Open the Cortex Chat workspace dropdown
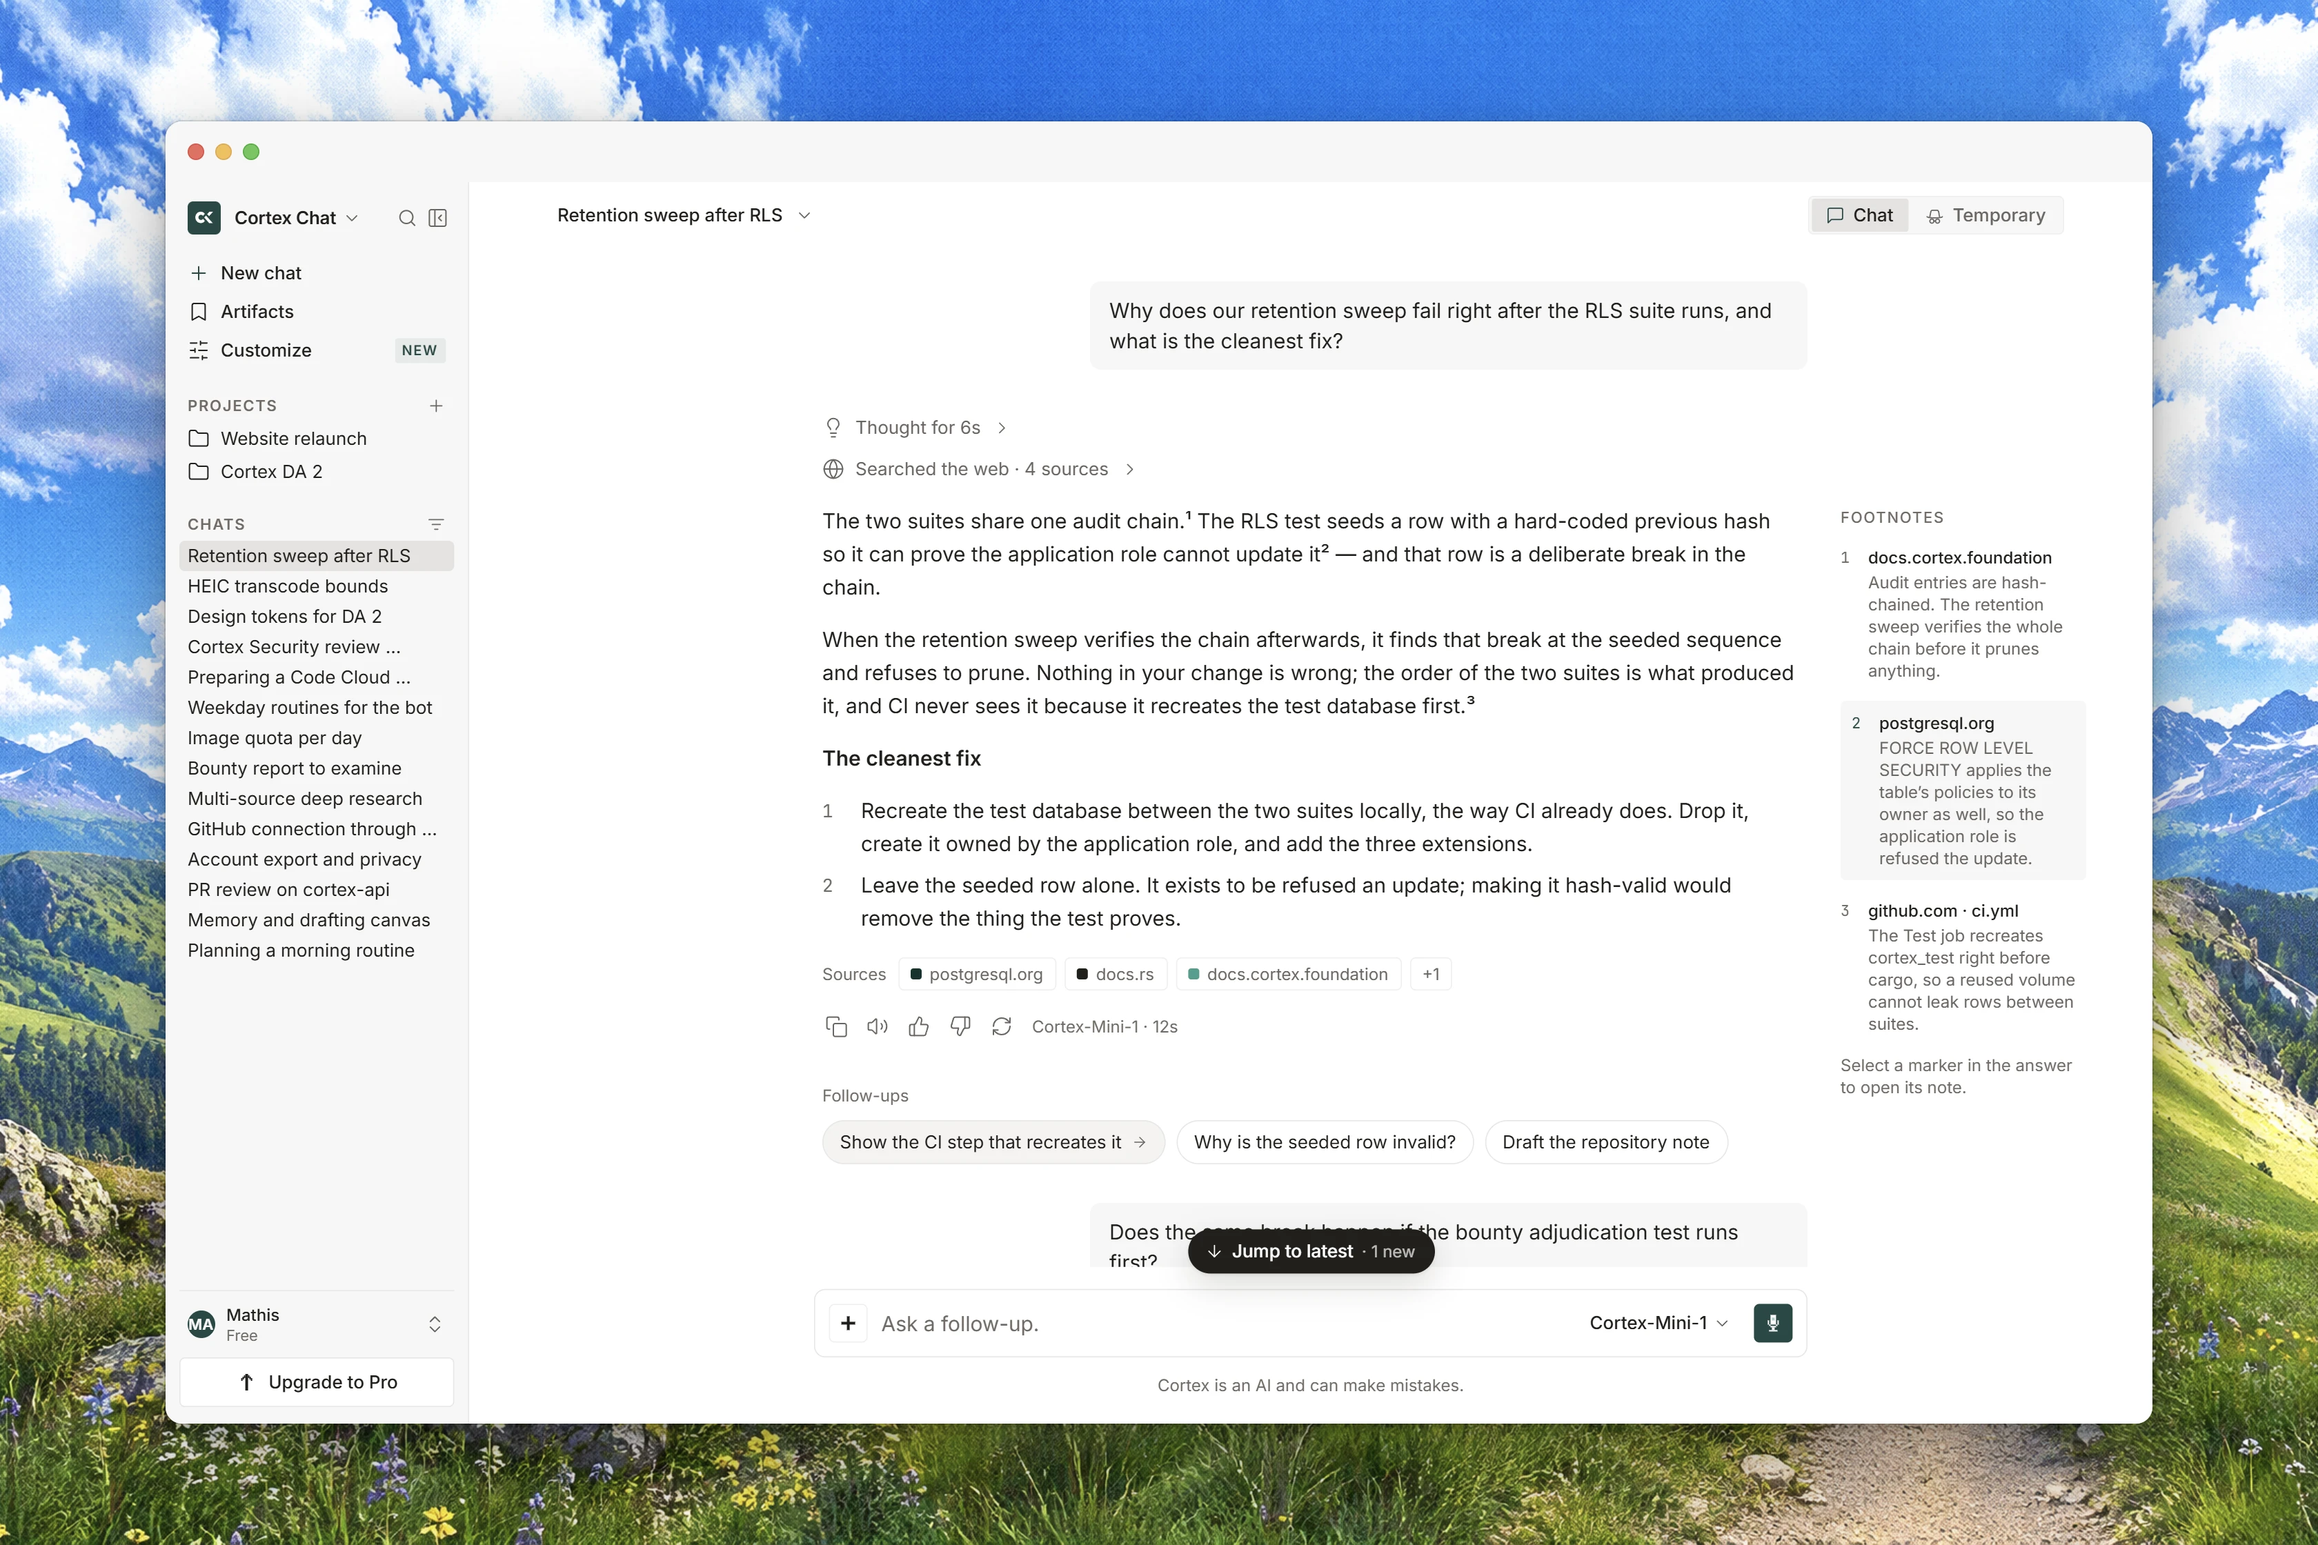This screenshot has width=2318, height=1545. pos(296,218)
